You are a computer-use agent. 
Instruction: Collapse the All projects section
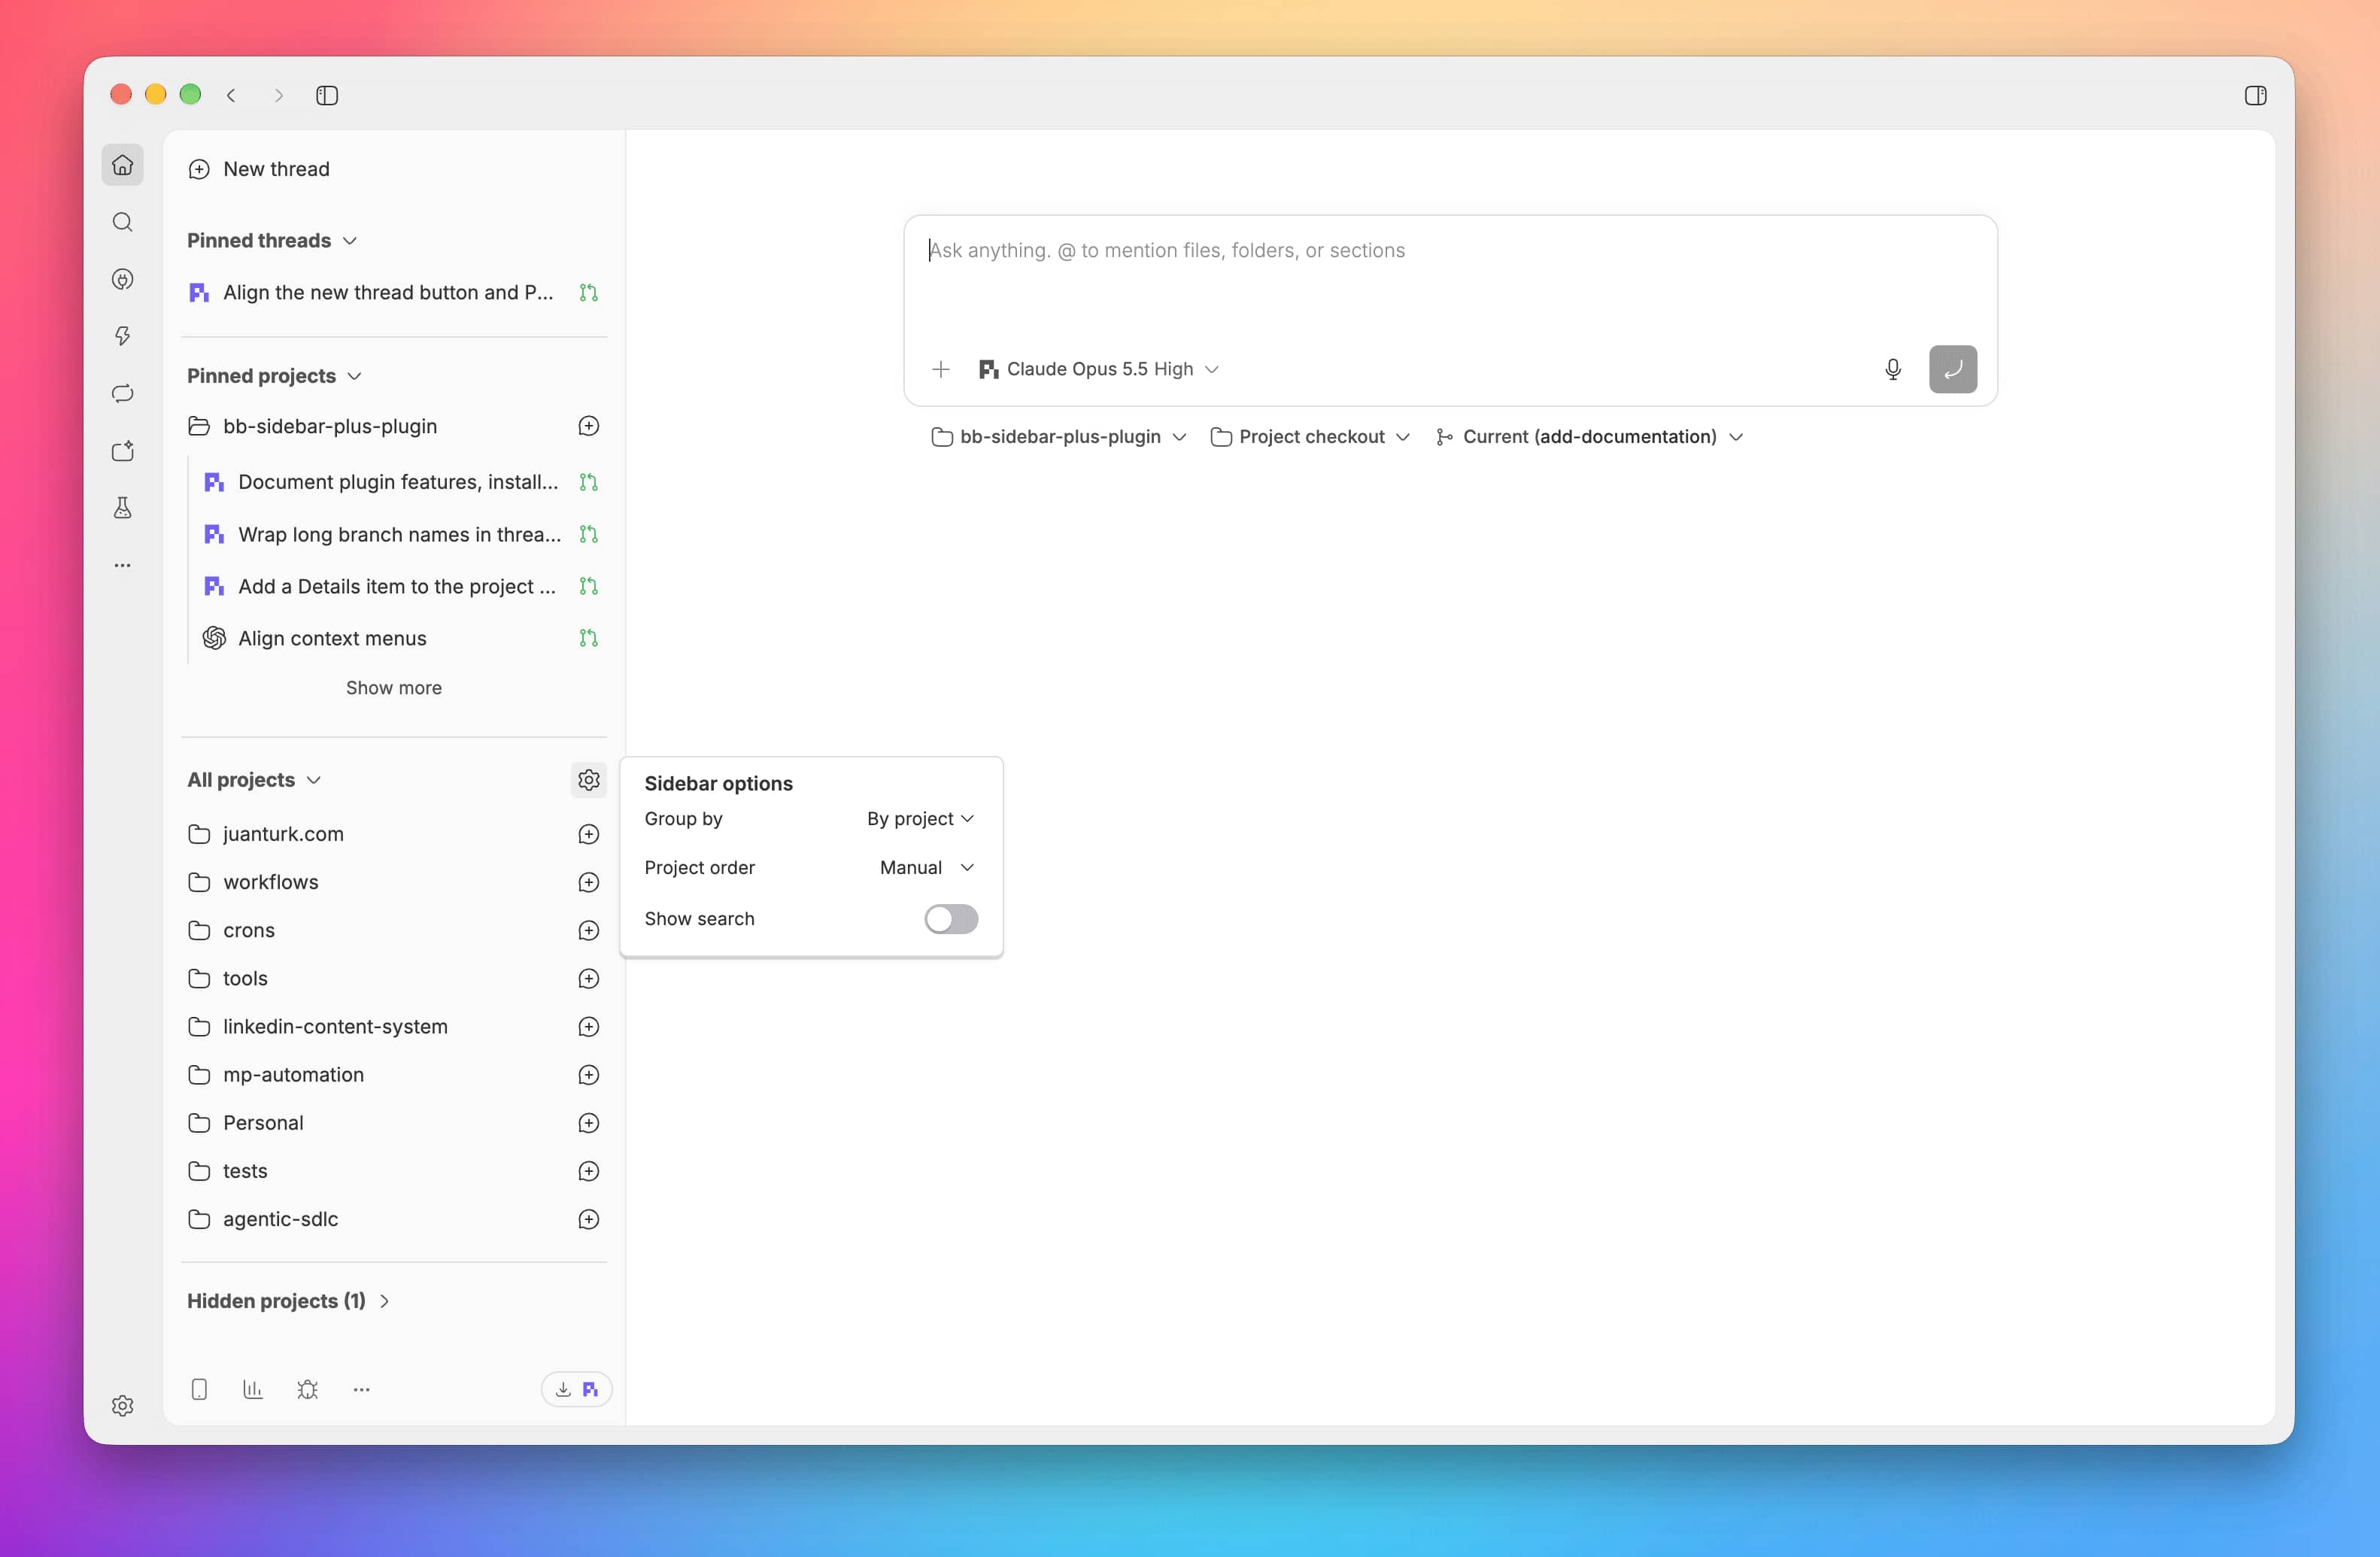[x=254, y=779]
